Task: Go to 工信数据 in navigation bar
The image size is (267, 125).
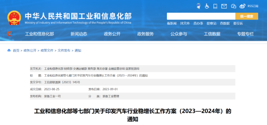Action: [x=212, y=34]
